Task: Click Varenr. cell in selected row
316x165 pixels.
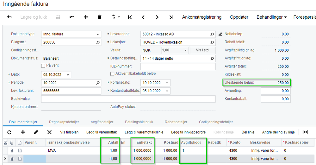Action: tap(34, 159)
